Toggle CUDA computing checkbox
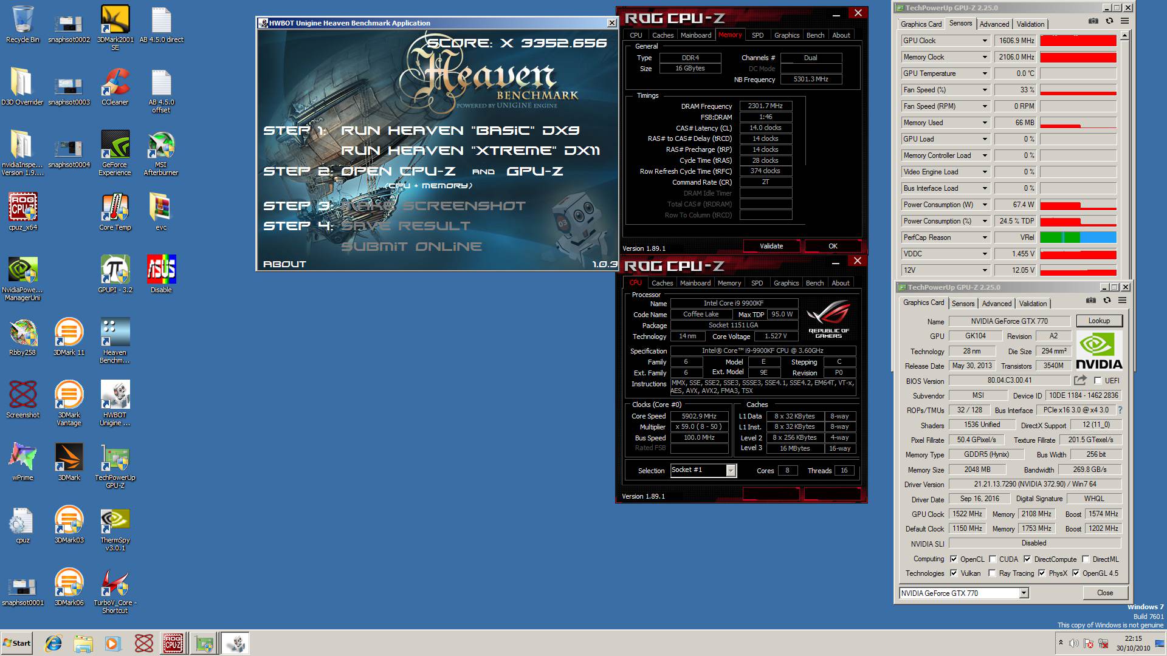The width and height of the screenshot is (1167, 656). pyautogui.click(x=993, y=559)
